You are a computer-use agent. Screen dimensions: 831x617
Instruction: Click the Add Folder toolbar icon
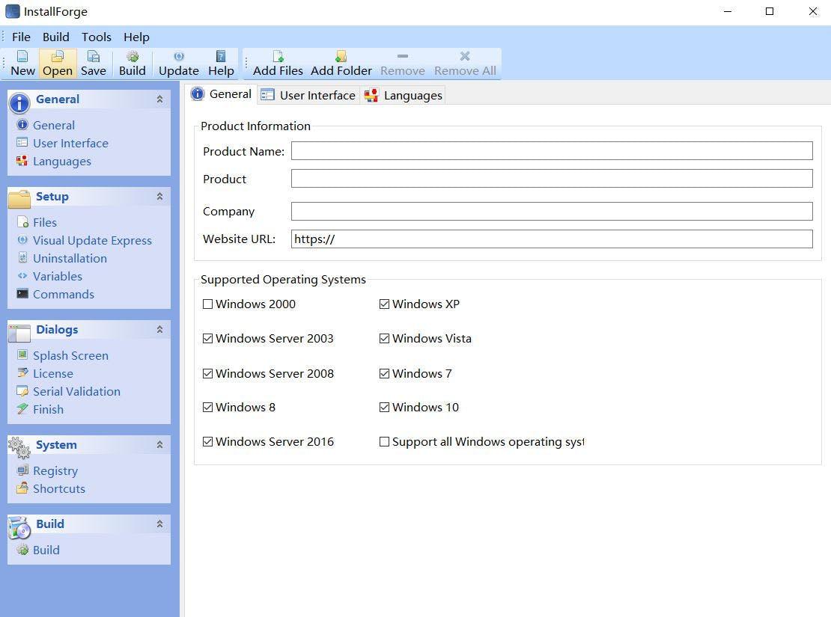(x=341, y=64)
